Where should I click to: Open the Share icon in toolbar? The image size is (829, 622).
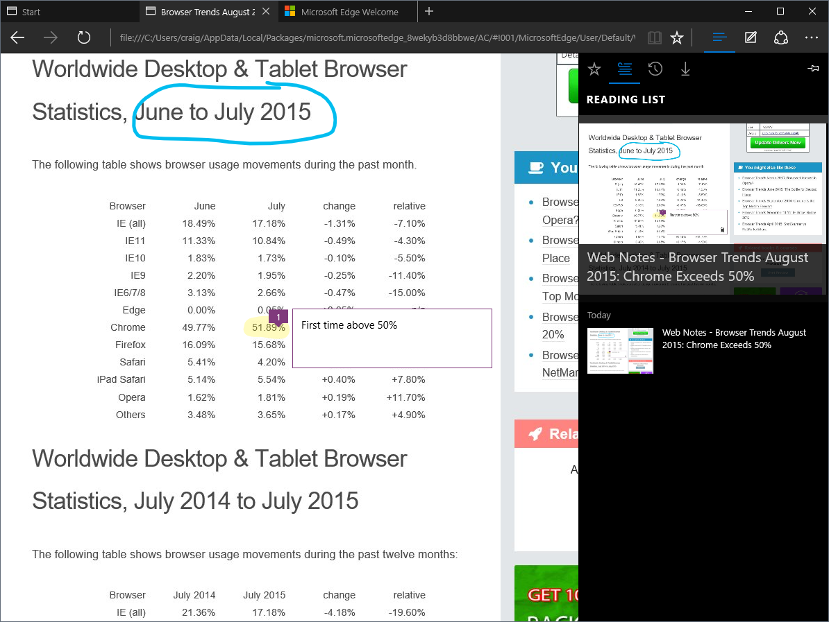[781, 37]
